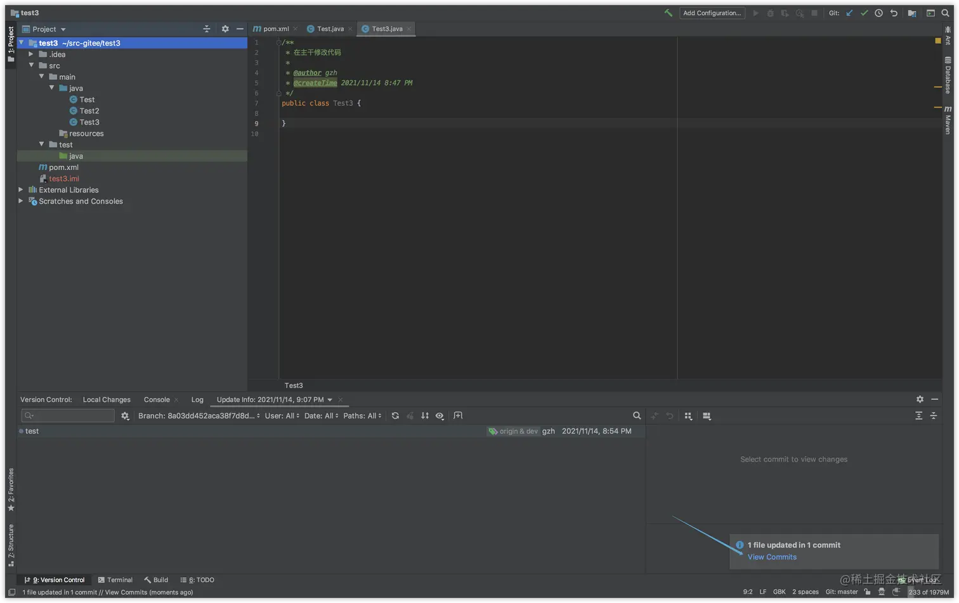Close the Test3.java editor tab
This screenshot has height=603, width=959.
[x=409, y=29]
